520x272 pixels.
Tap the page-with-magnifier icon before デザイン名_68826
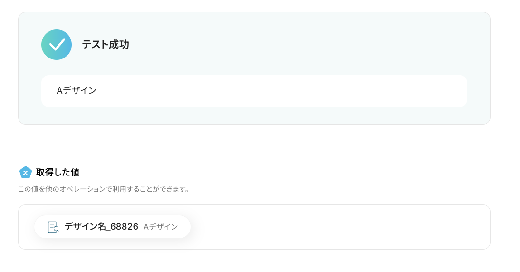pos(53,227)
